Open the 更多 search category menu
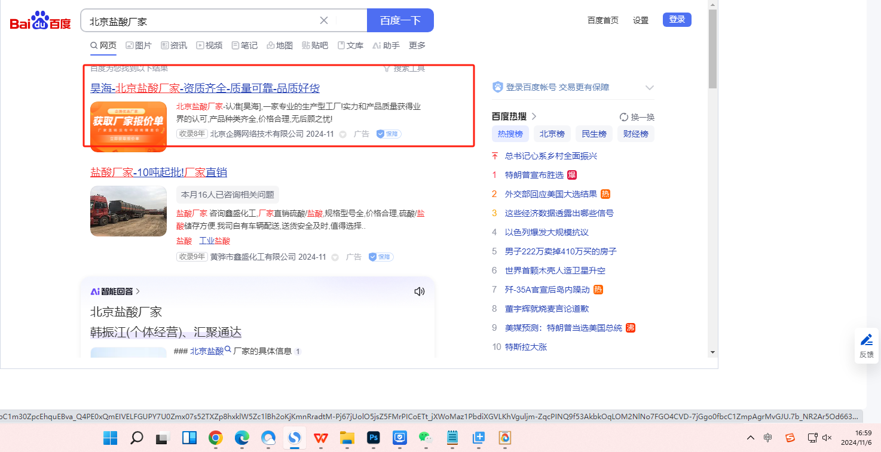881x452 pixels. (417, 45)
